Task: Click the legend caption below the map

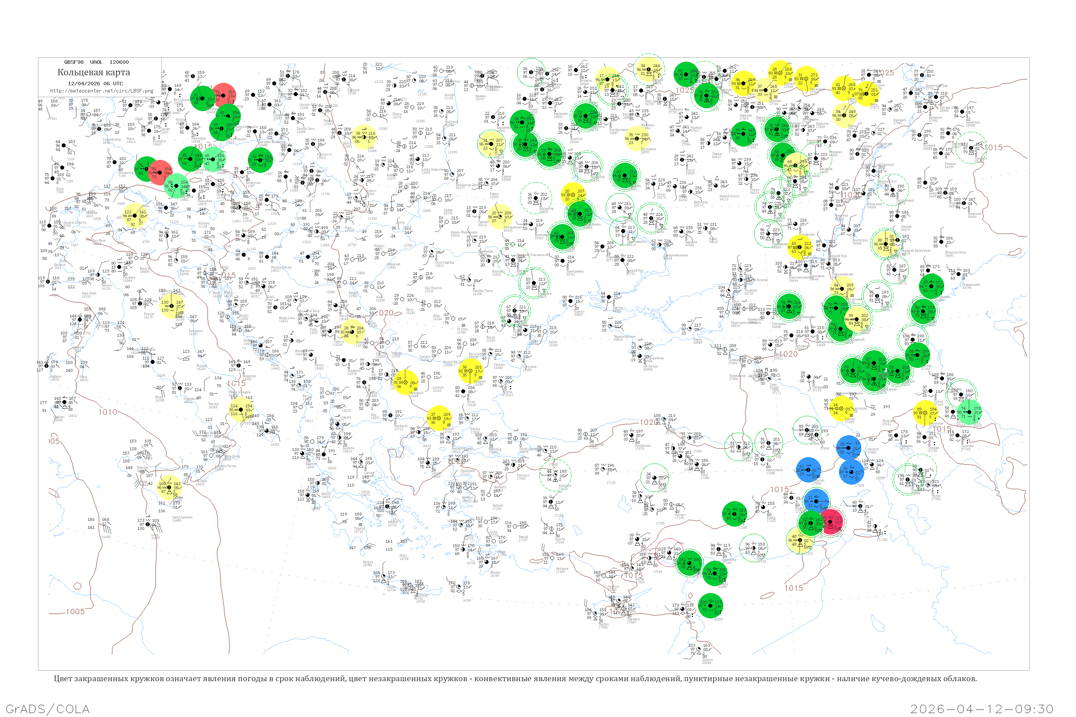Action: click(x=515, y=679)
